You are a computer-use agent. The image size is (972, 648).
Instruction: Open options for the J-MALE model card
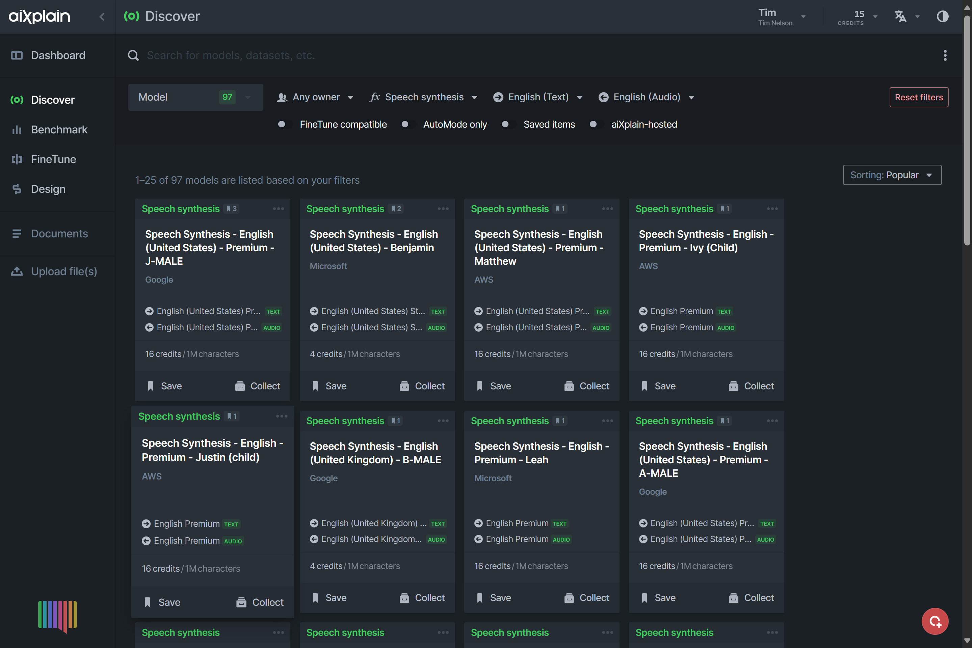pos(279,209)
